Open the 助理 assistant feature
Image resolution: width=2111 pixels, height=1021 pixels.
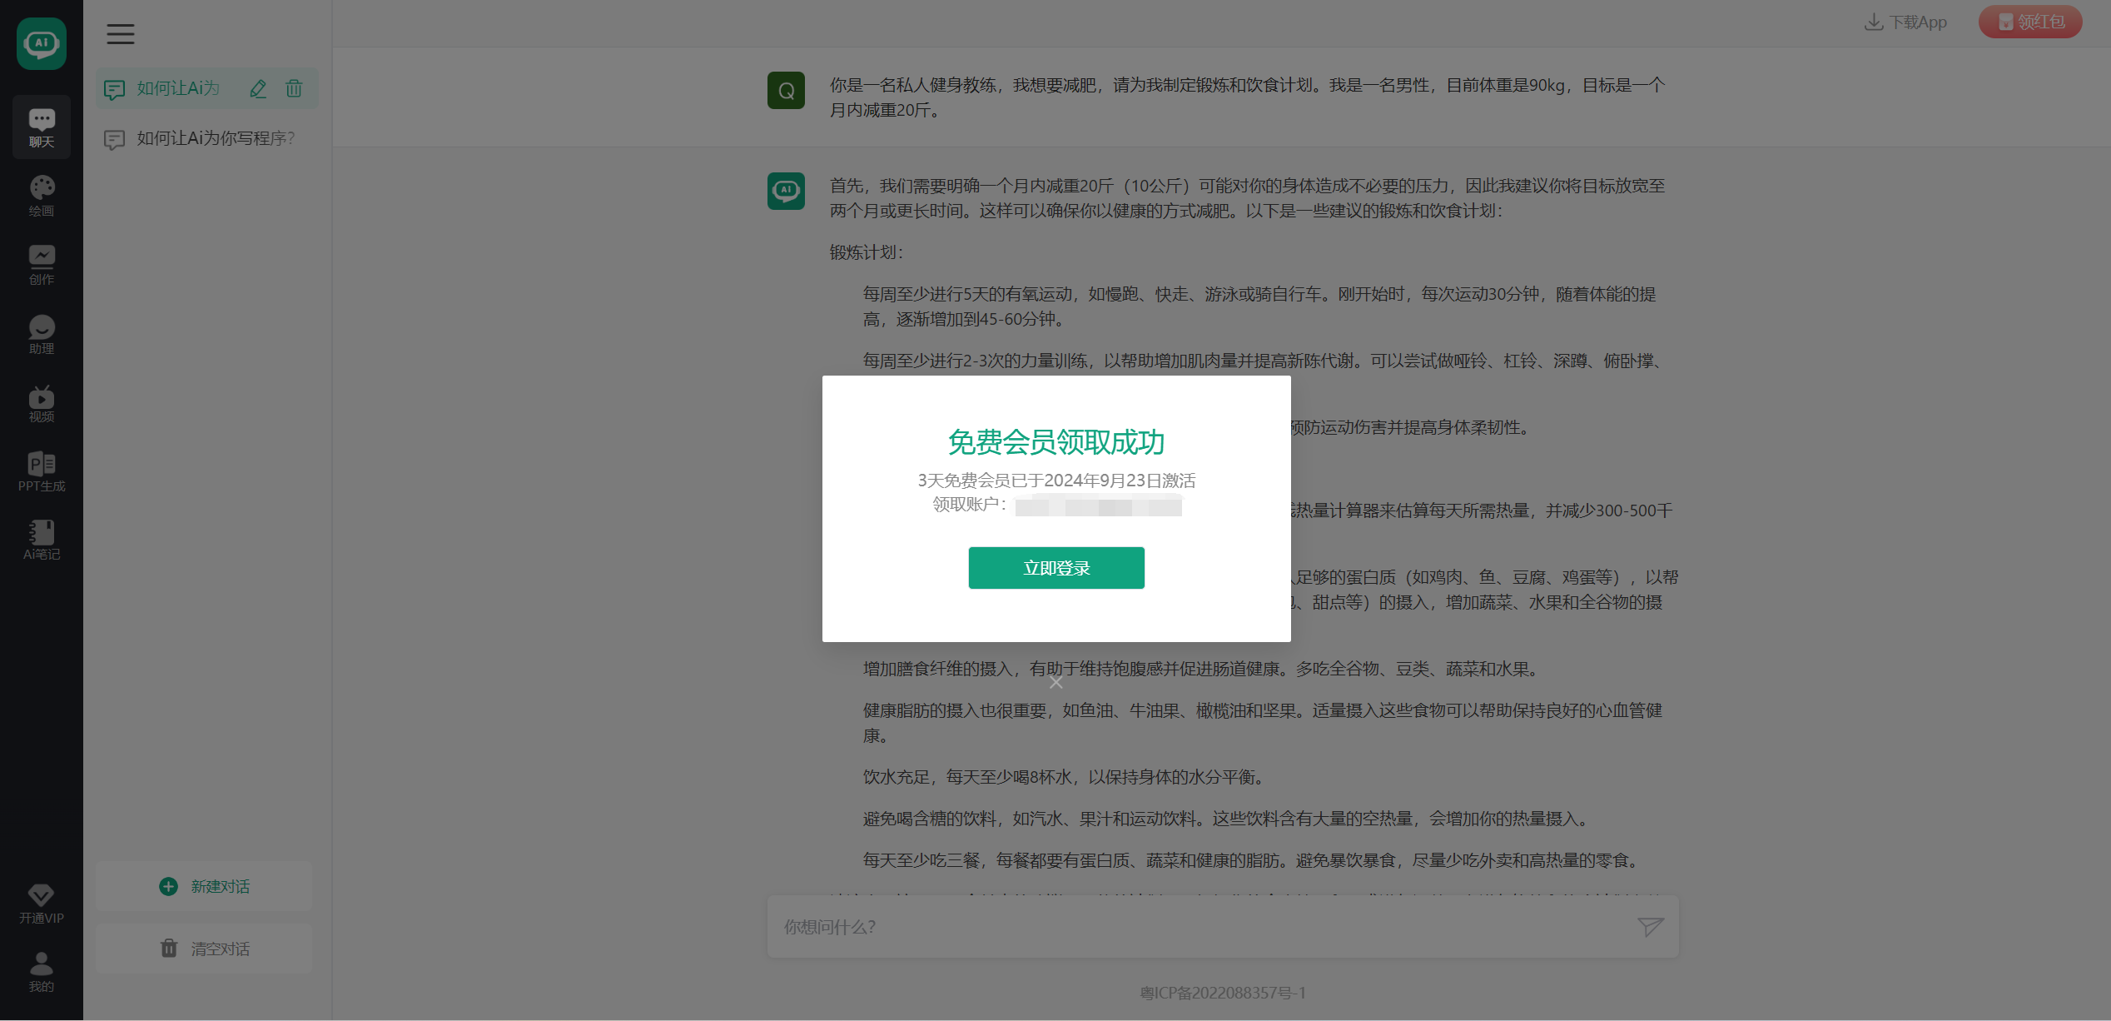click(41, 335)
